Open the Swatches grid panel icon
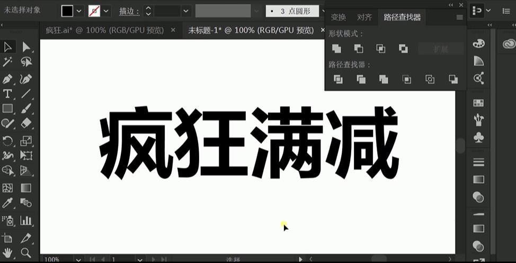This screenshot has height=263, width=516. tap(478, 103)
